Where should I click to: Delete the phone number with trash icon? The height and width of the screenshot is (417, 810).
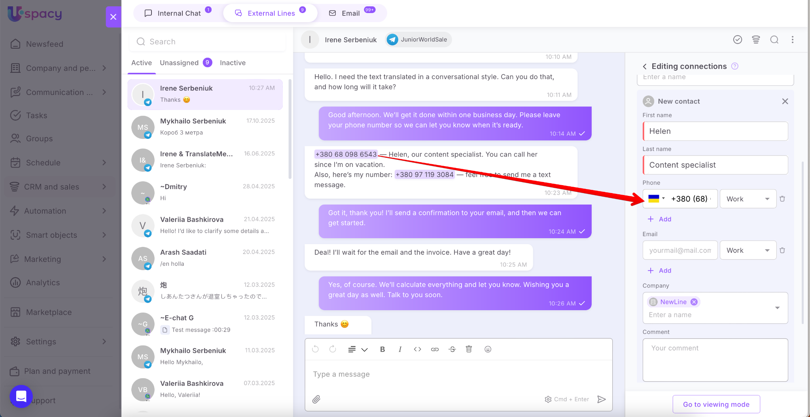click(782, 199)
